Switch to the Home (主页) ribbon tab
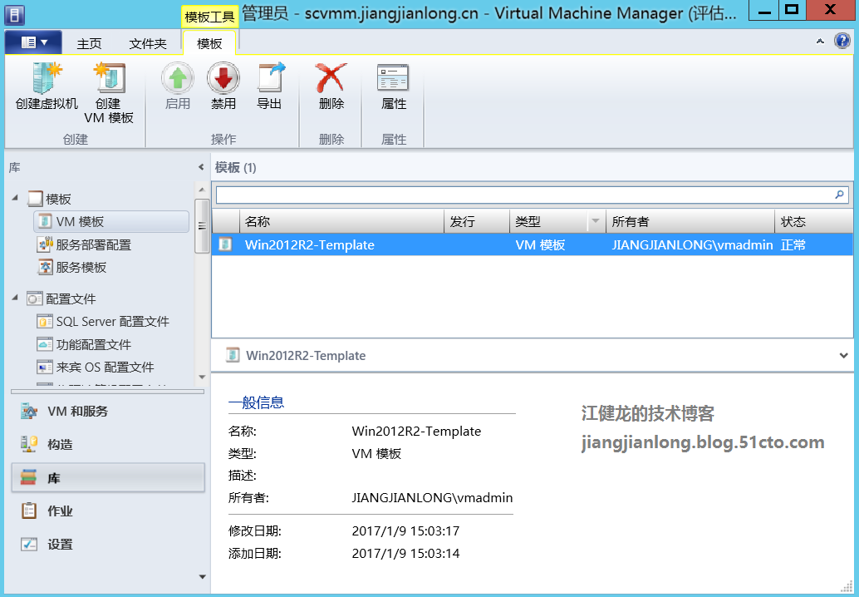Image resolution: width=859 pixels, height=597 pixels. pyautogui.click(x=89, y=44)
